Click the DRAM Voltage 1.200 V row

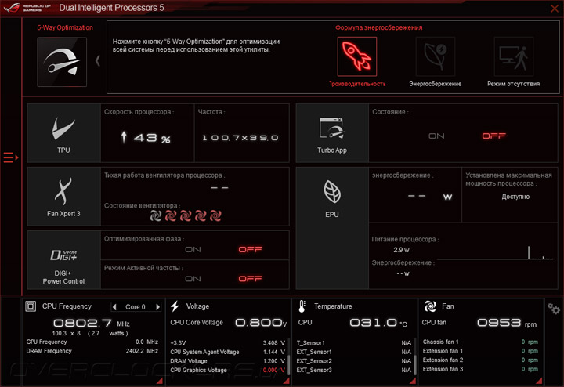[x=227, y=360]
